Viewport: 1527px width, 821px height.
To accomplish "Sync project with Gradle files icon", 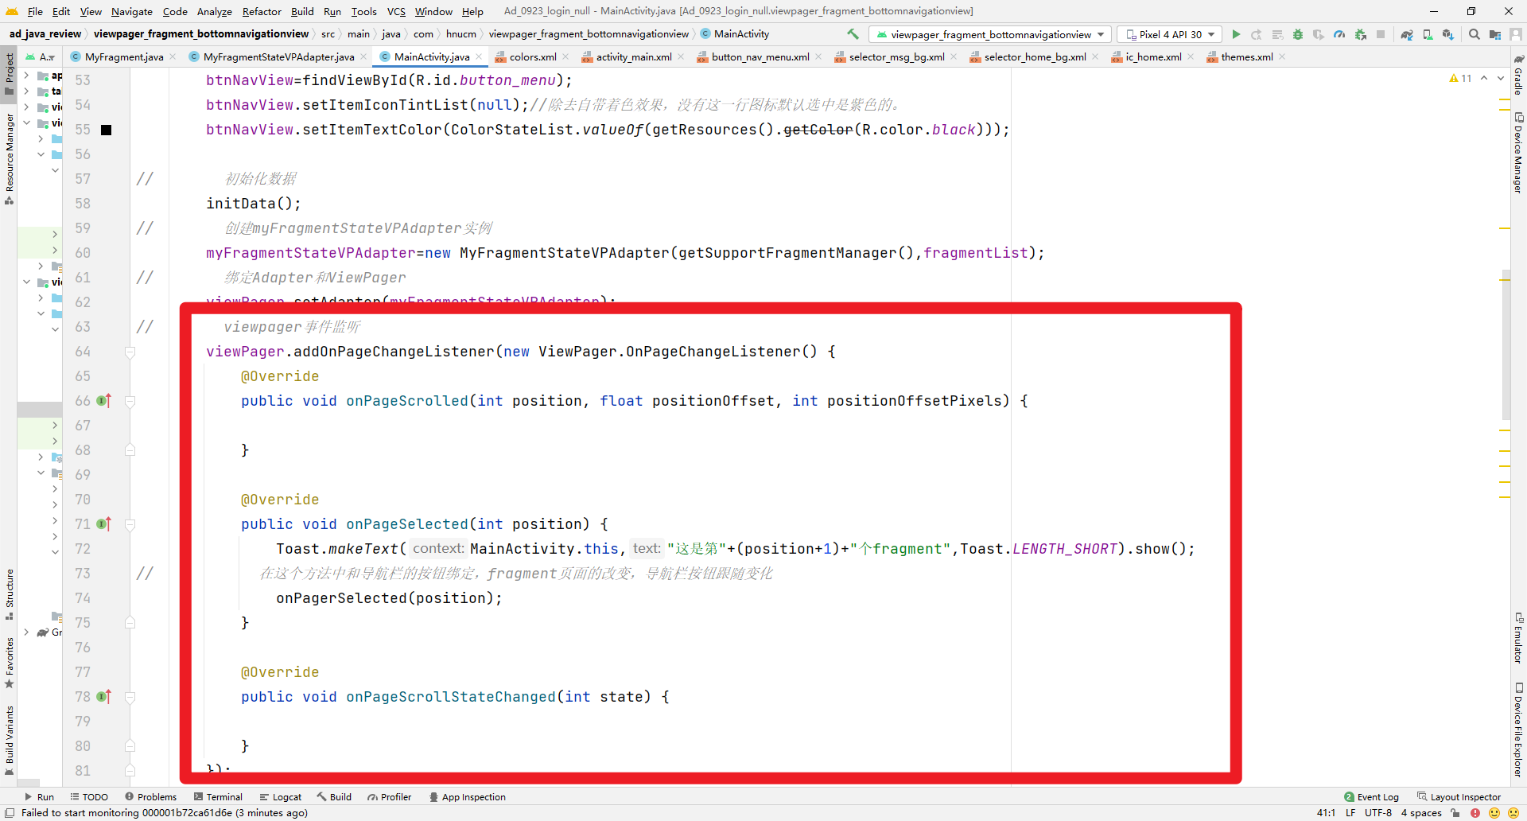I will 1407,34.
